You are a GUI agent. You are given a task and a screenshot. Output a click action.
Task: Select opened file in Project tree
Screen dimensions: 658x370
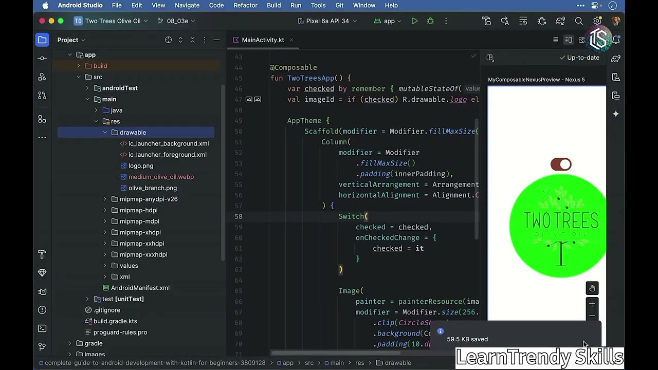168,40
